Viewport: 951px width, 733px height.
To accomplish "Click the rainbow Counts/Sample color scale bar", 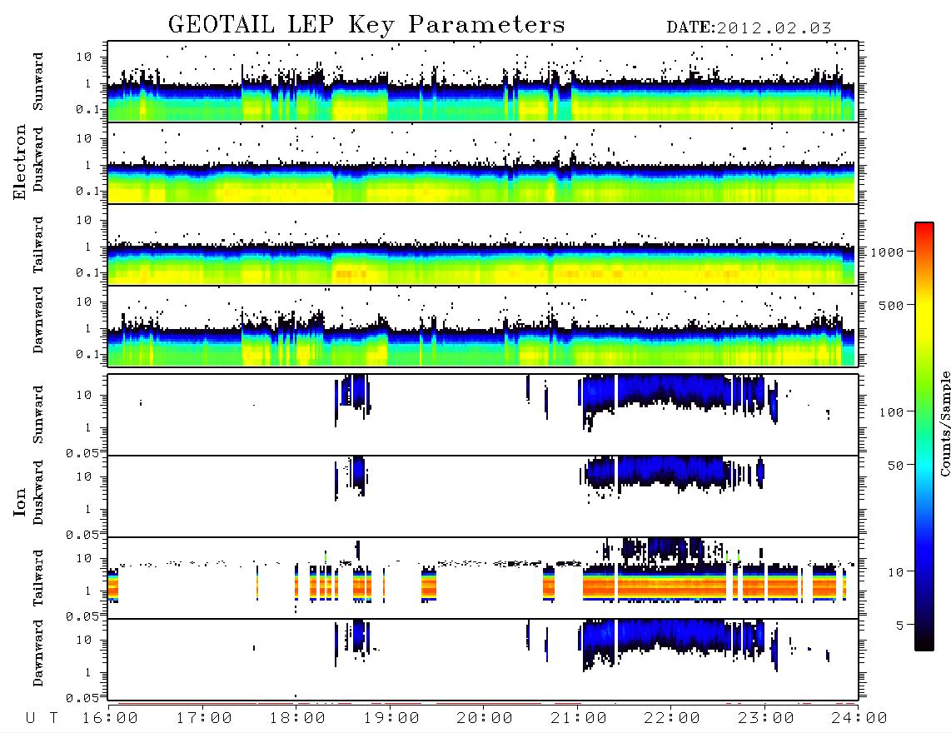I will [924, 436].
